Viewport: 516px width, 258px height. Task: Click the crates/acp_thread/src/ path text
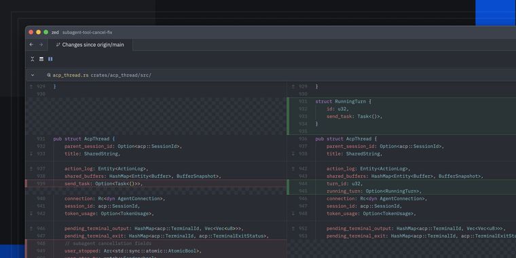121,75
